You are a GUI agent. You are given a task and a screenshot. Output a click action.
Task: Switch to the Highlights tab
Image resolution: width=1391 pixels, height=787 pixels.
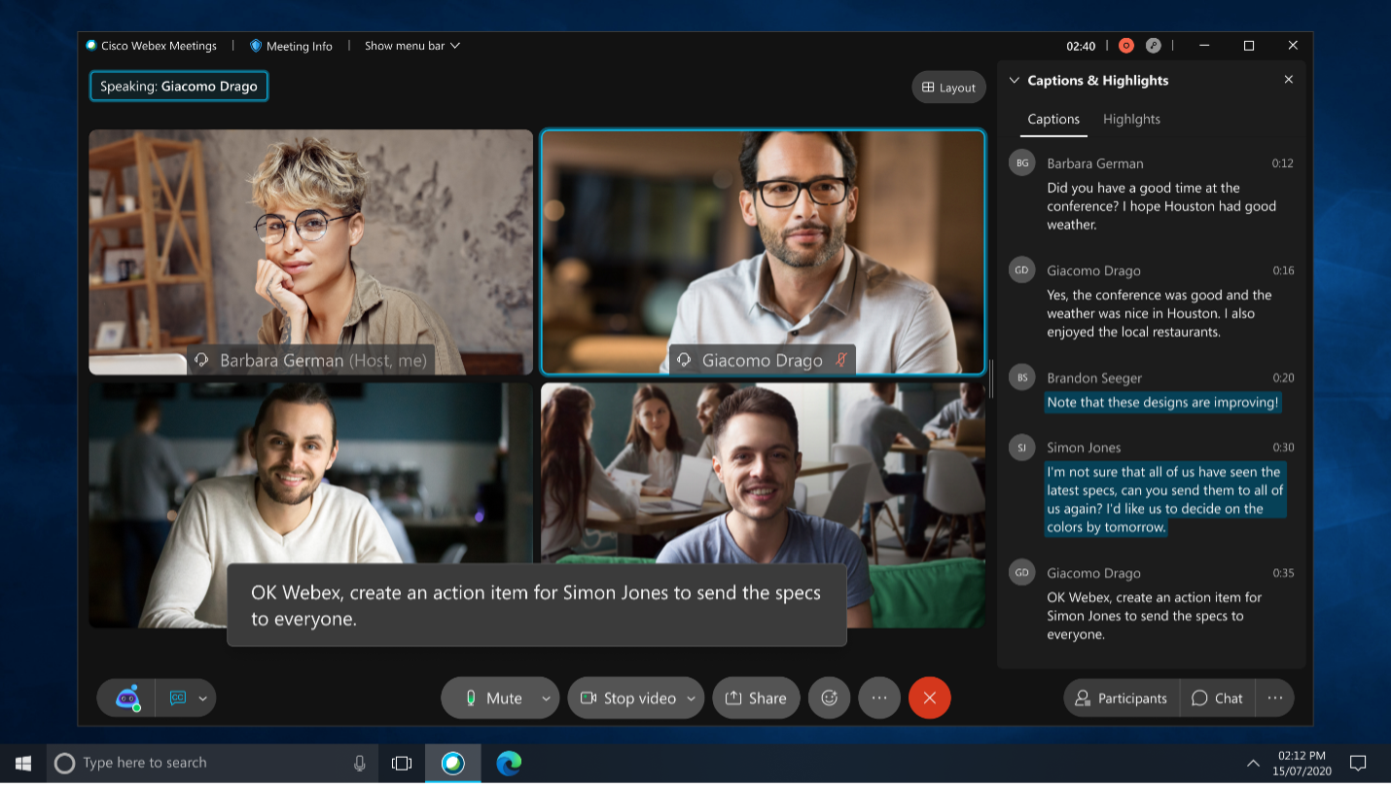coord(1131,119)
